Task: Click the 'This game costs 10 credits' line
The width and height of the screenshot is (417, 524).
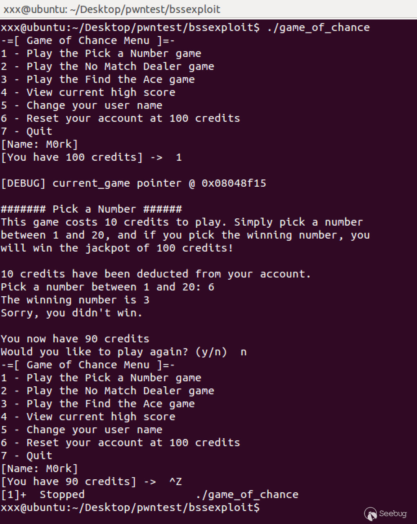Action: coord(181,222)
